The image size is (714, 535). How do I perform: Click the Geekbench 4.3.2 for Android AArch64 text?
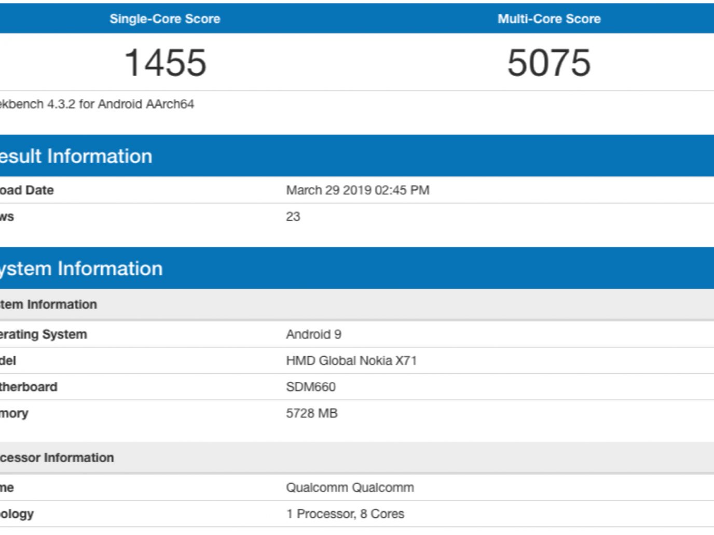97,104
